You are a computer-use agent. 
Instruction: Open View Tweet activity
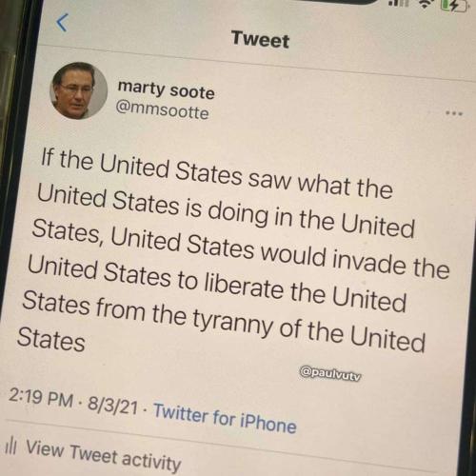(x=104, y=455)
